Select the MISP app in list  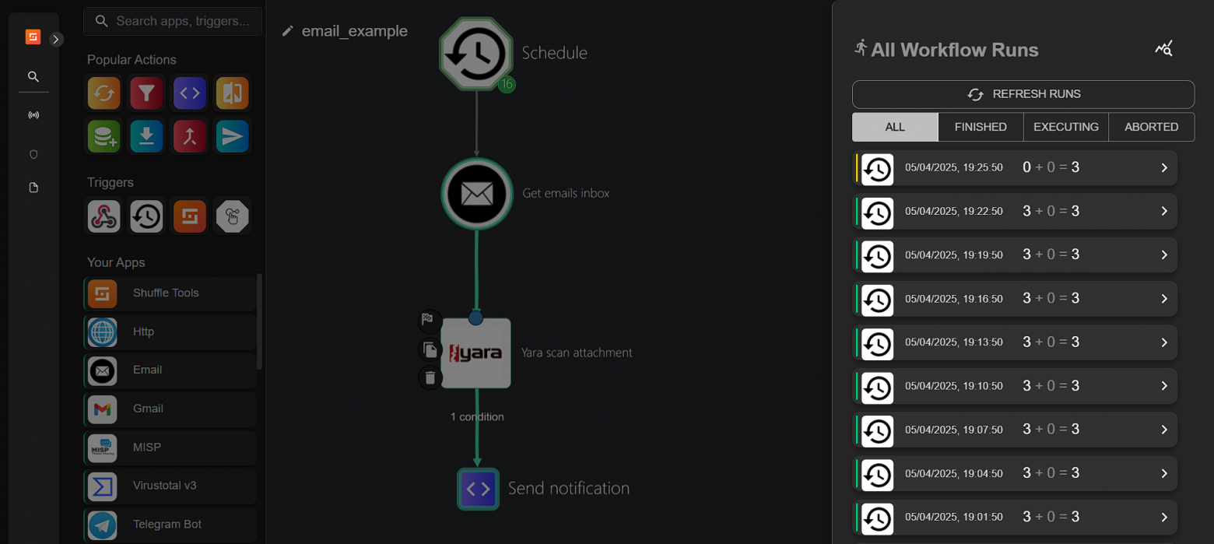click(170, 447)
